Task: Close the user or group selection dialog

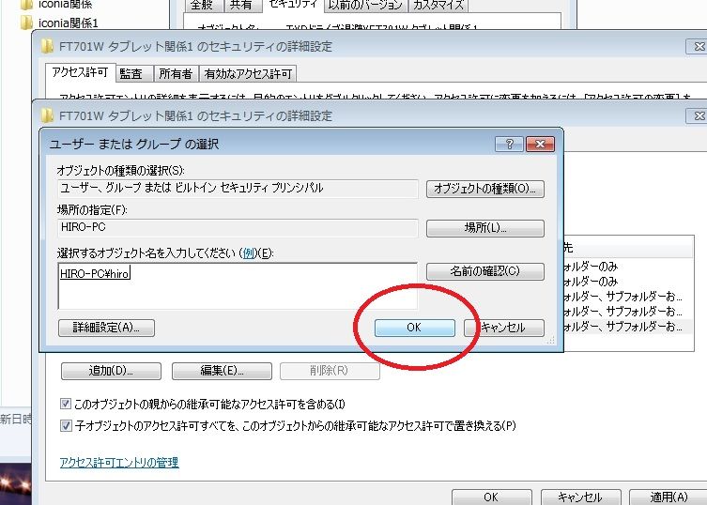Action: click(540, 145)
